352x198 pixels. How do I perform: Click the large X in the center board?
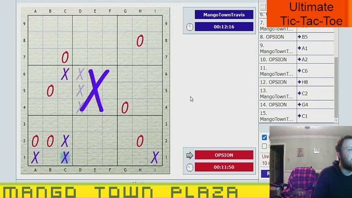click(x=95, y=90)
